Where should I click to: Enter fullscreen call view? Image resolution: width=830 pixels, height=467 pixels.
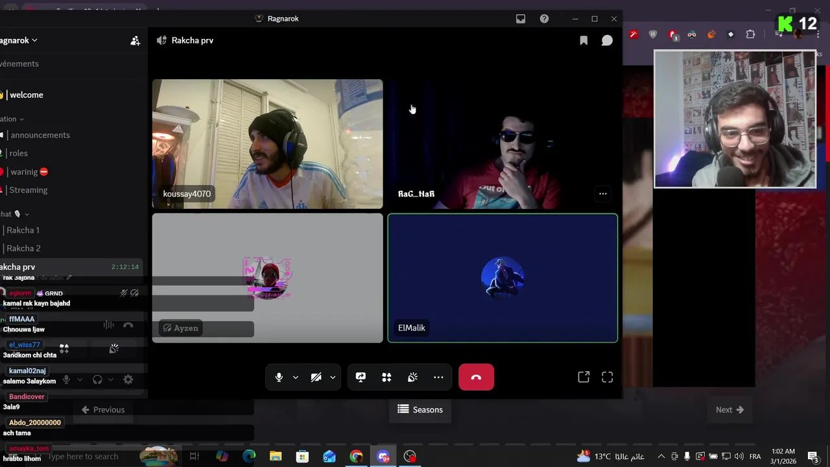[607, 377]
